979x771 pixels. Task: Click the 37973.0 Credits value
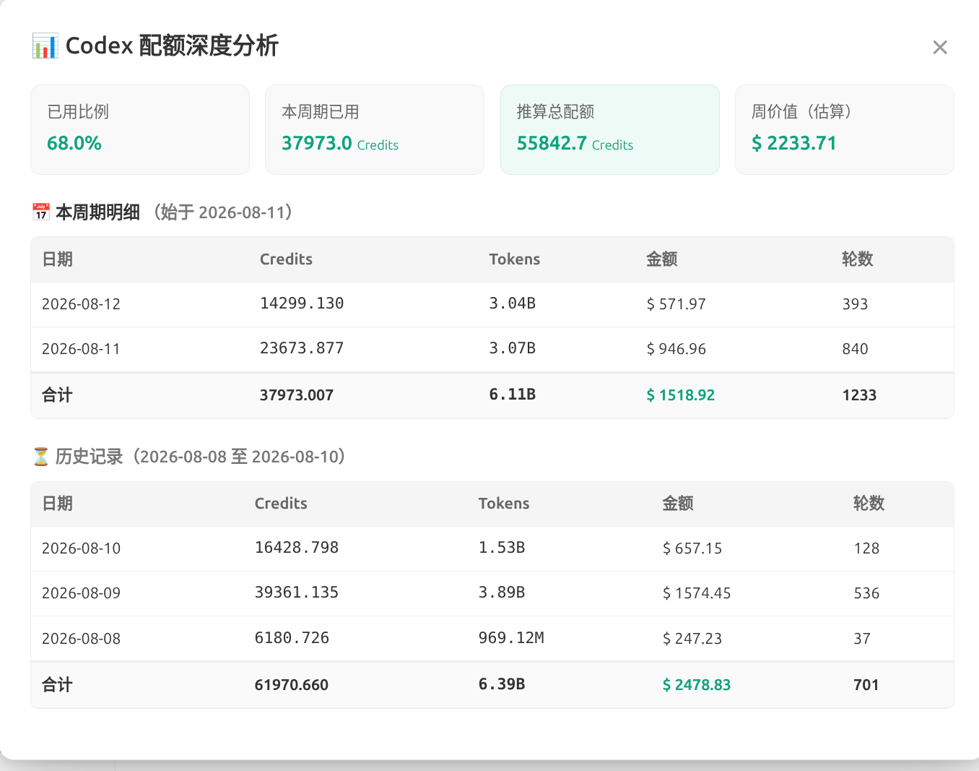click(x=340, y=143)
